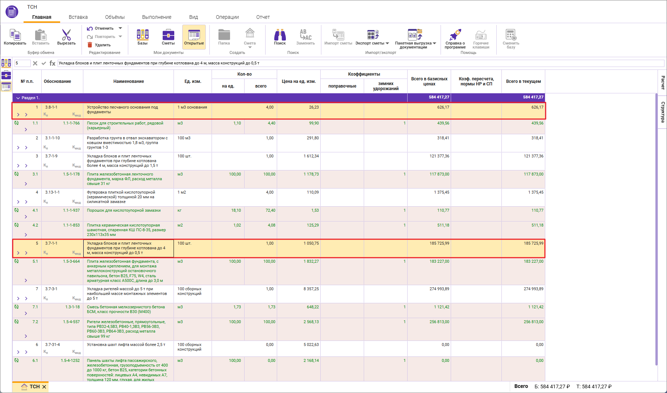Confirm formula with the checkmark icon
Screen dimensions: 667x393
44,63
